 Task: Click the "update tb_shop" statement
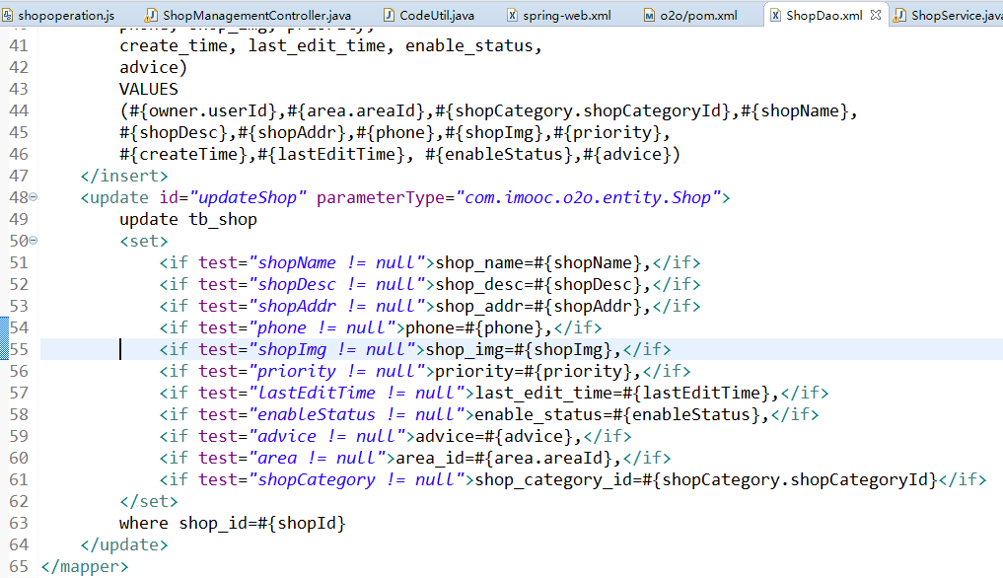pos(188,220)
